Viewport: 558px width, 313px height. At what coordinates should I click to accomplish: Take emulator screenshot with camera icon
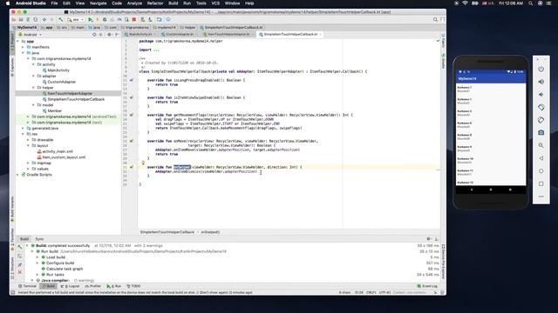[541, 133]
